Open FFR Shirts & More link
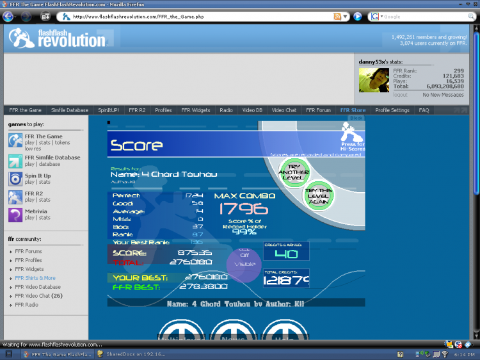 click(35, 278)
